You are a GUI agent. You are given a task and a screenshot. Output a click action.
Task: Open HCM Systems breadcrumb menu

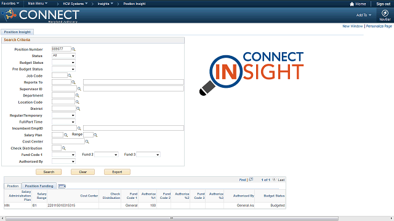[75, 4]
